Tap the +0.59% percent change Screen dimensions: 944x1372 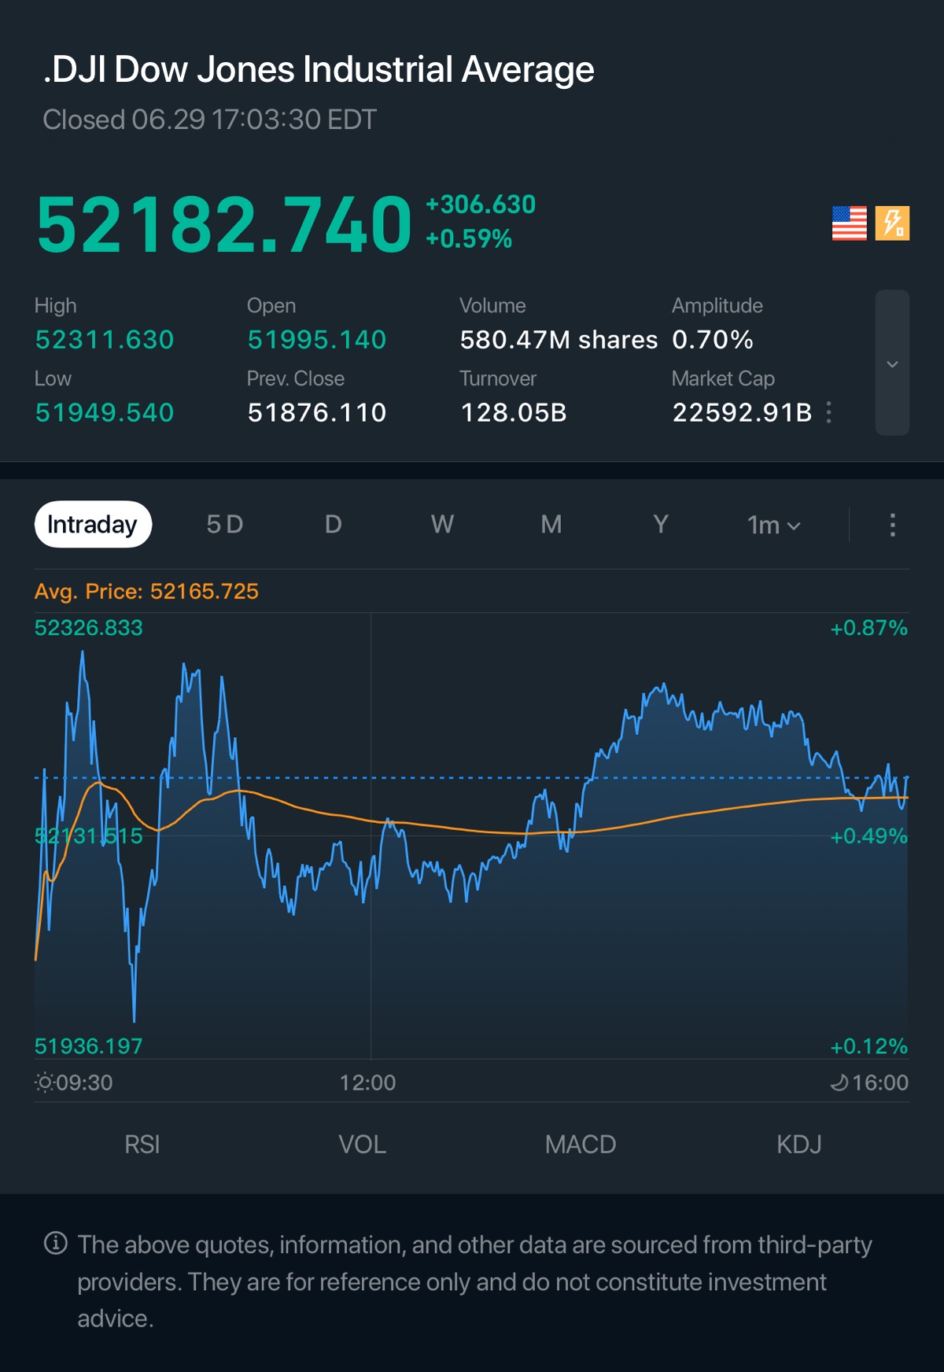click(469, 238)
